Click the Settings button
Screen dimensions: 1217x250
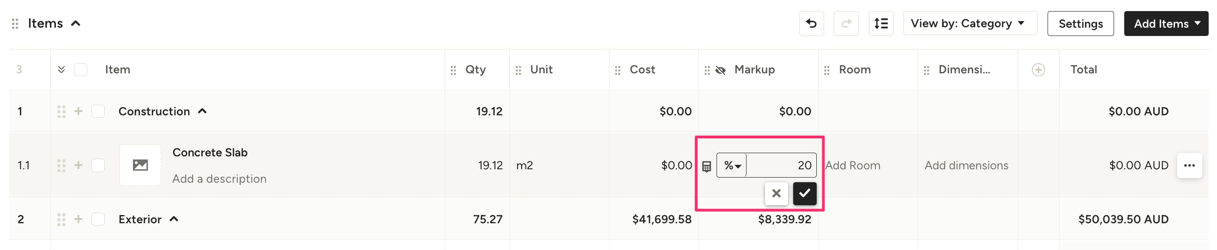[x=1080, y=24]
